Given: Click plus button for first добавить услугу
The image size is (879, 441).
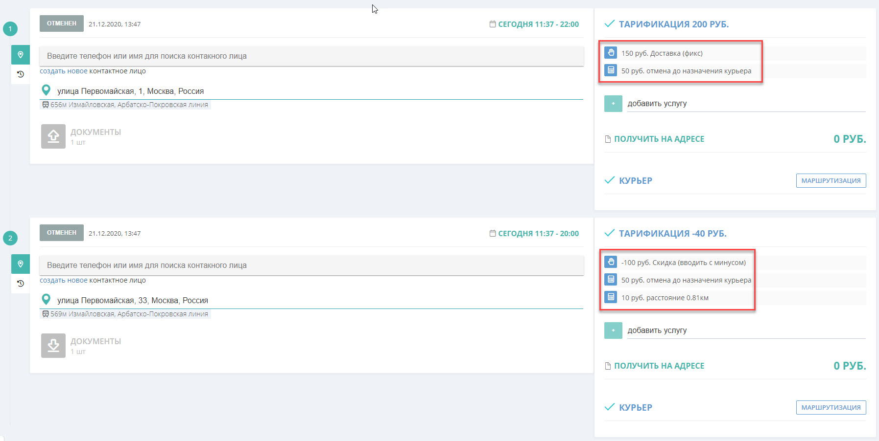Looking at the screenshot, I should pos(613,104).
